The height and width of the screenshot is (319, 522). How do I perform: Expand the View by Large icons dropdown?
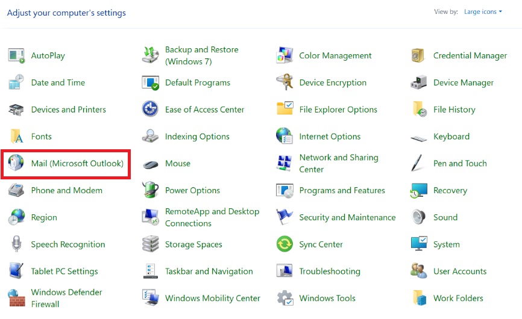[x=483, y=12]
